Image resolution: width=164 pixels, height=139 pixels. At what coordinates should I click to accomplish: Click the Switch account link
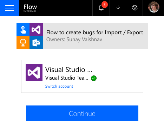pyautogui.click(x=59, y=86)
